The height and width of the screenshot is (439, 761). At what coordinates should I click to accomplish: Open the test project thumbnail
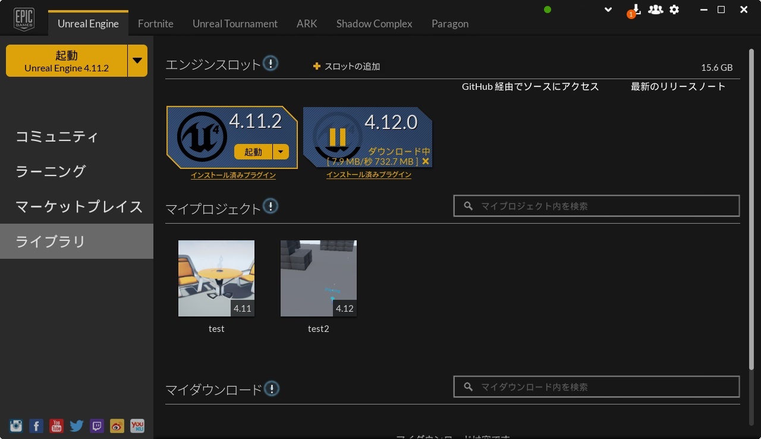(x=216, y=278)
